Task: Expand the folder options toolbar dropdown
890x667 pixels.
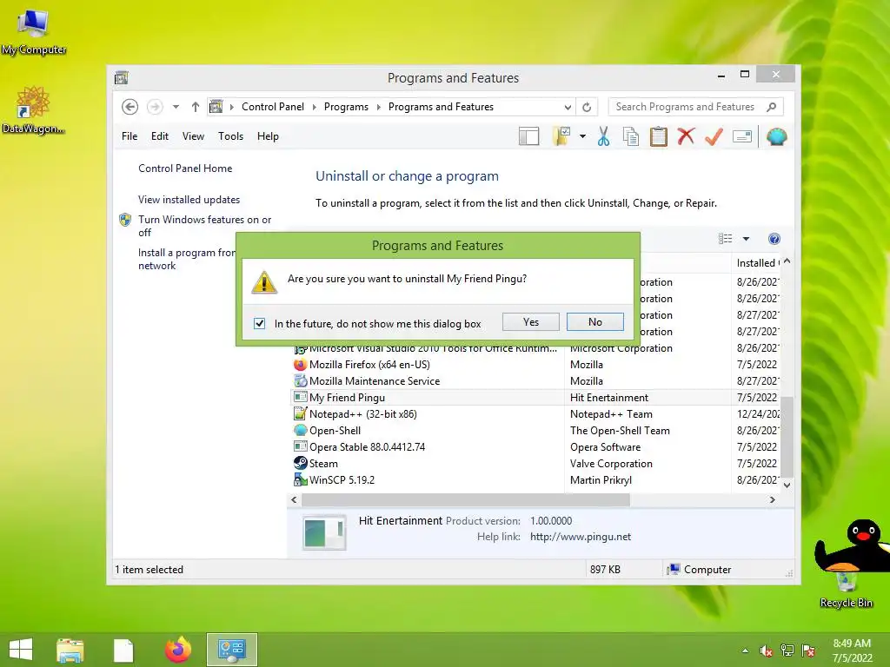Action: click(582, 136)
